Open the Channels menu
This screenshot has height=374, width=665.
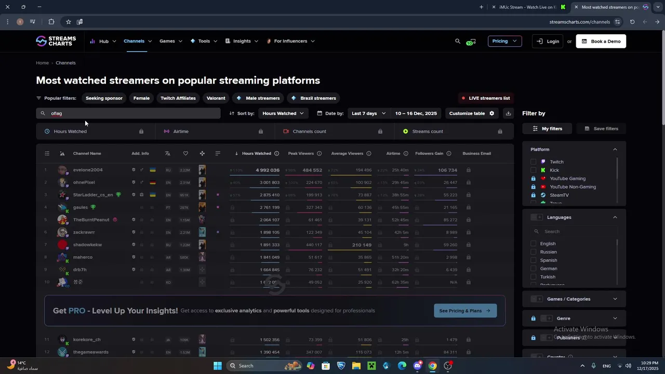coord(138,41)
